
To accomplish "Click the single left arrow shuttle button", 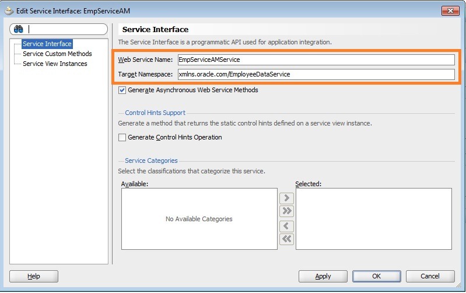I will pos(286,226).
